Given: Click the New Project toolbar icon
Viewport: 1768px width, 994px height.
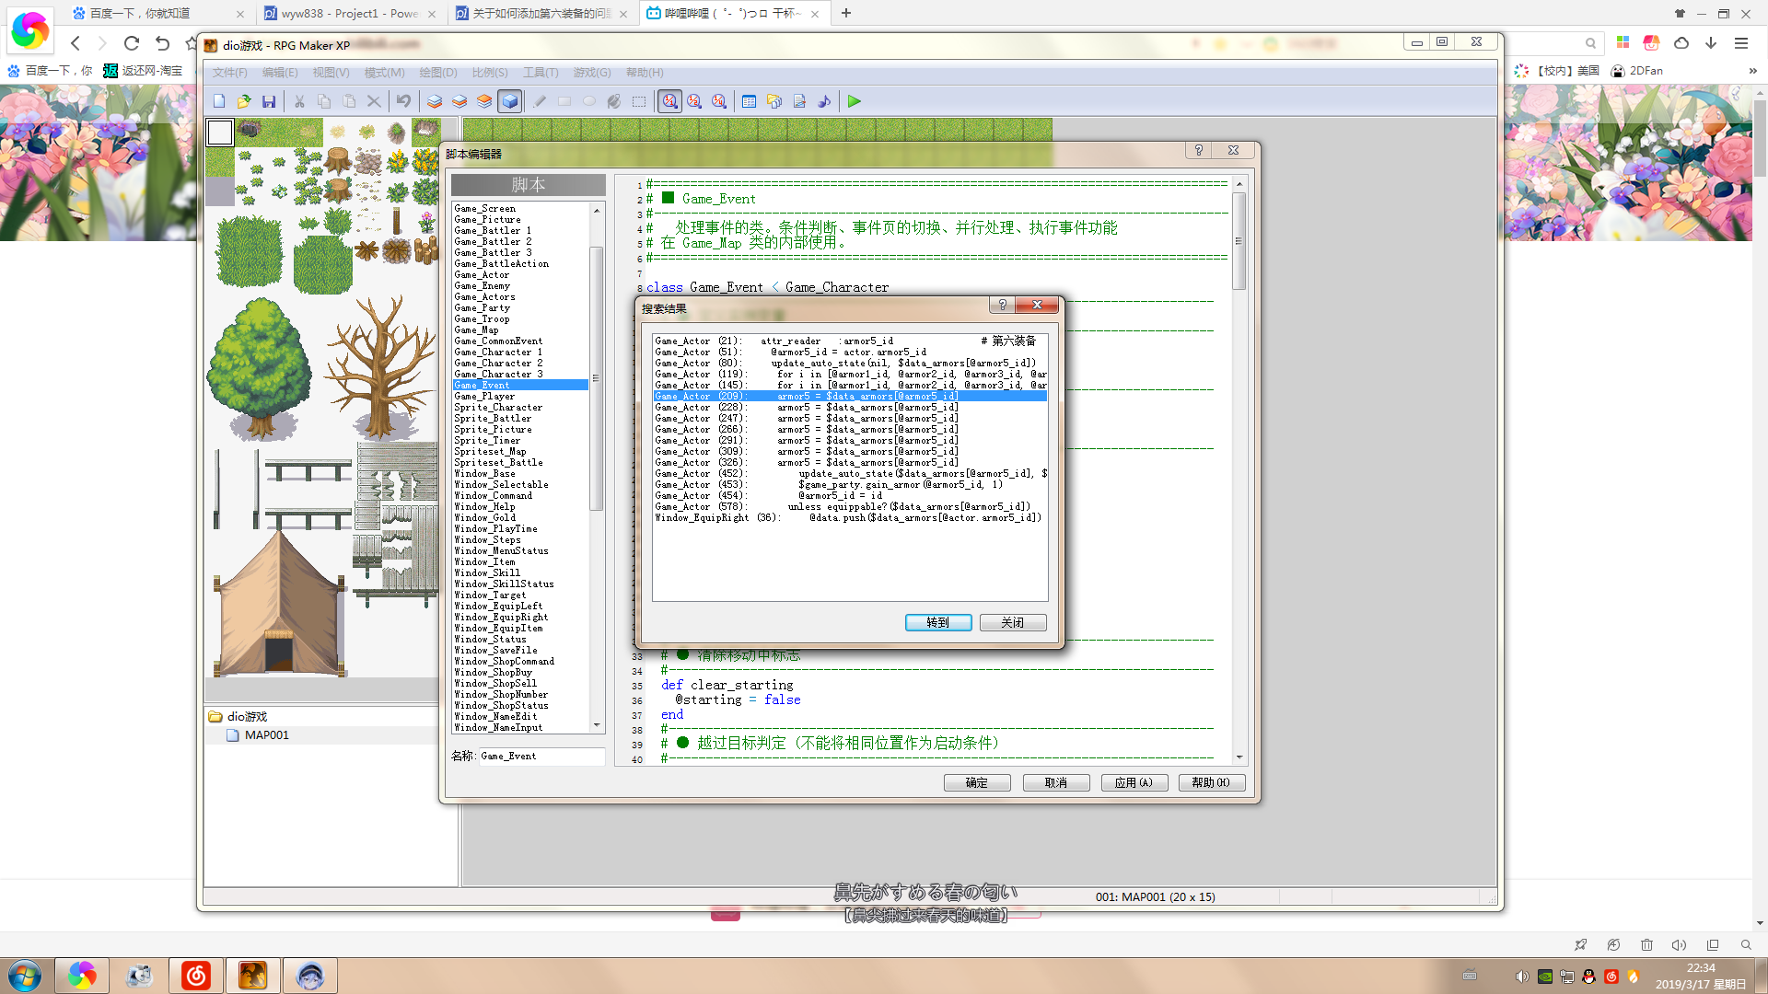Looking at the screenshot, I should point(219,101).
